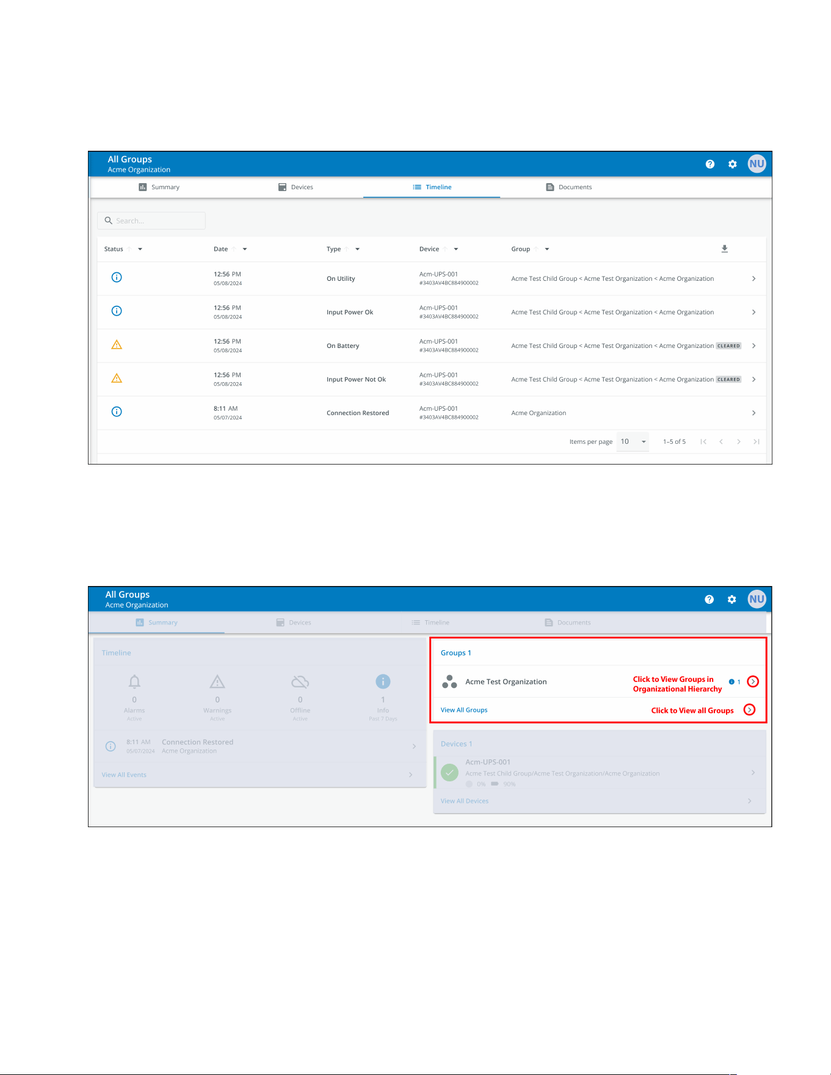Viewport: 831px width, 1075px height.
Task: Expand the Input Power Not Ok row chevron
Action: (x=754, y=379)
